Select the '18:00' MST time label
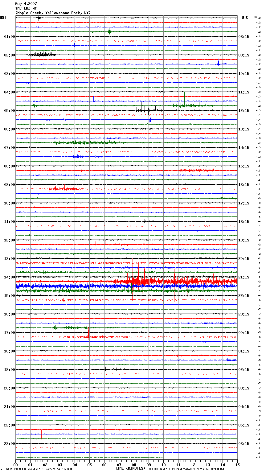This screenshot has height=473, width=262. click(10, 351)
